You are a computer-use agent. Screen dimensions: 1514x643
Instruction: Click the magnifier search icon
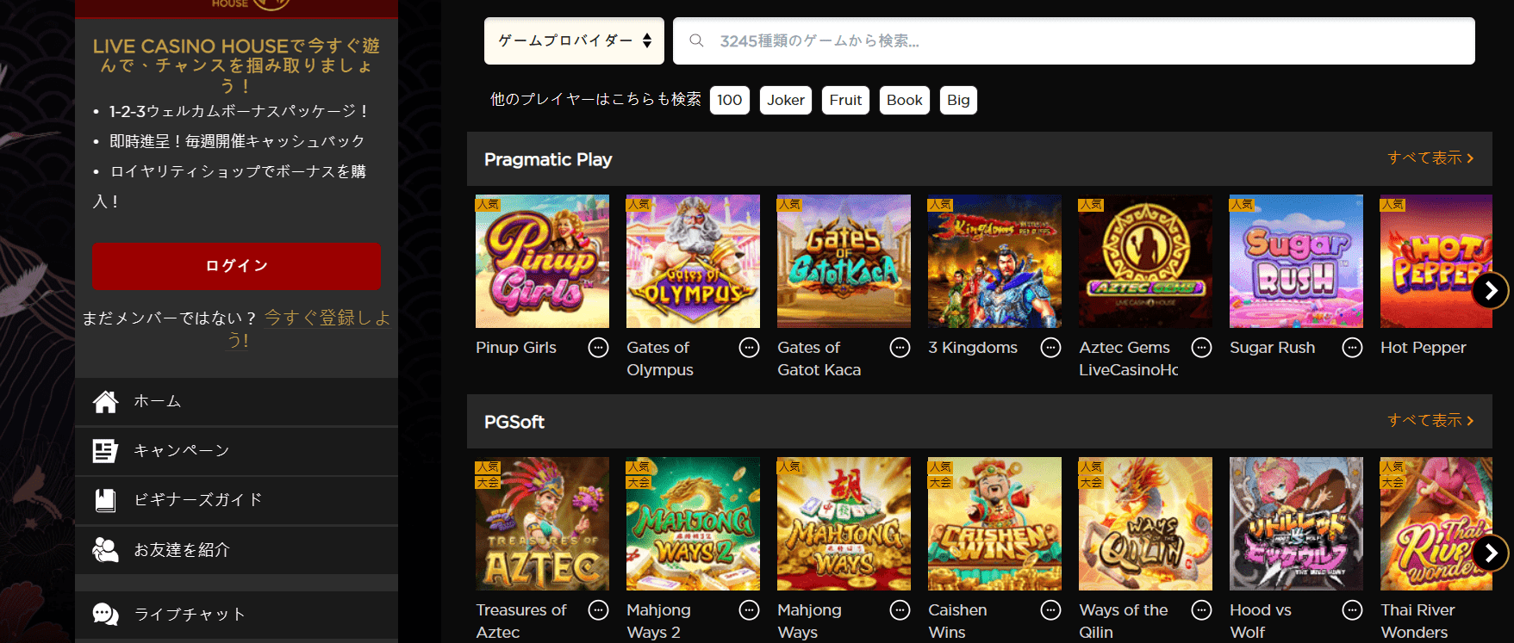696,40
